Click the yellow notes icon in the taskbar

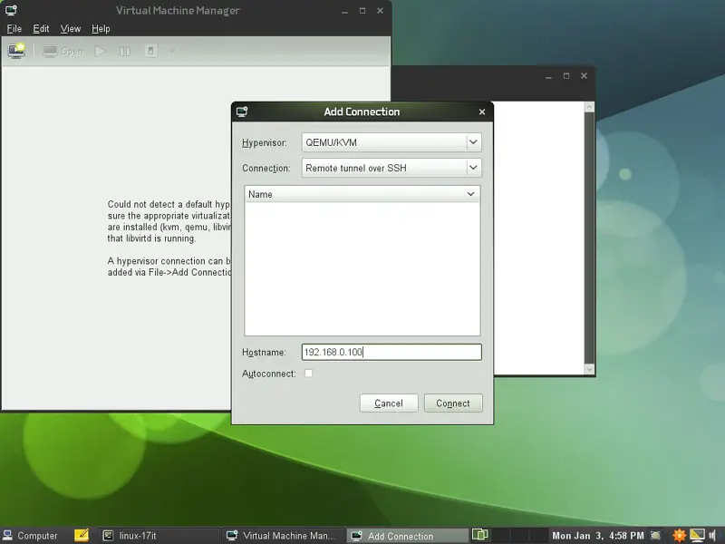click(x=82, y=535)
